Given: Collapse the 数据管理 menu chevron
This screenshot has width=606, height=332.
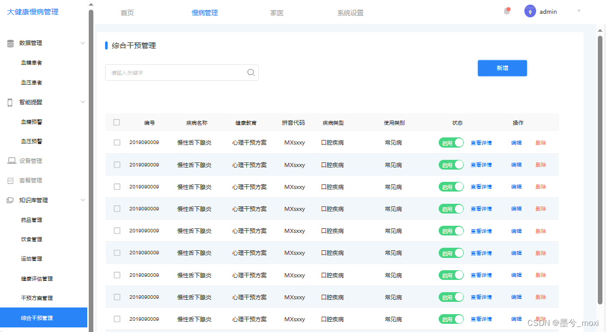Looking at the screenshot, I should point(83,43).
